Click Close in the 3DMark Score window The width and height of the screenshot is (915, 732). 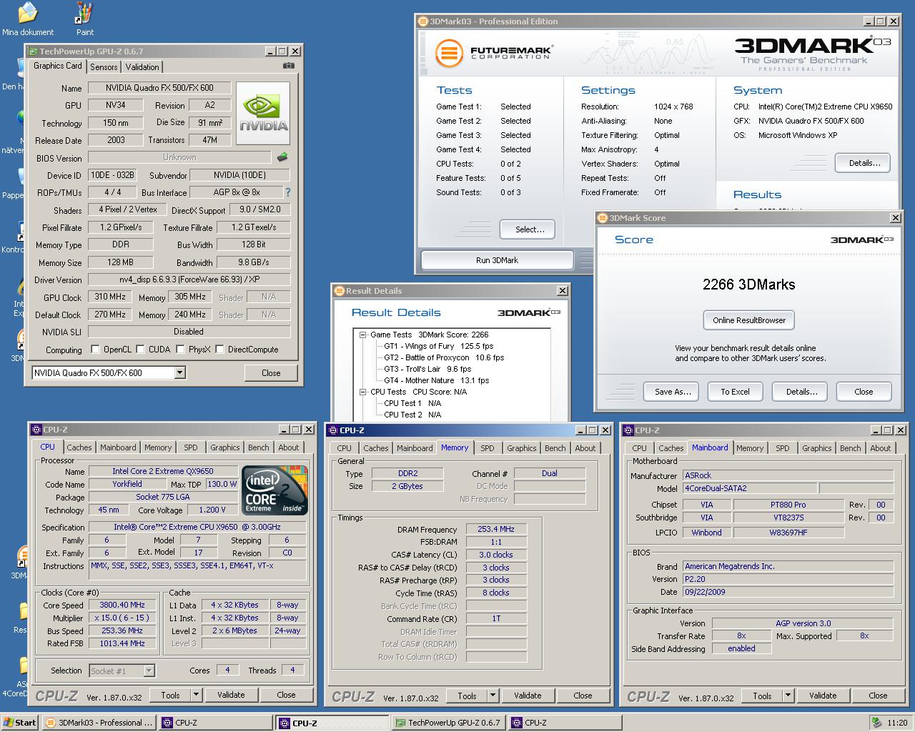864,392
